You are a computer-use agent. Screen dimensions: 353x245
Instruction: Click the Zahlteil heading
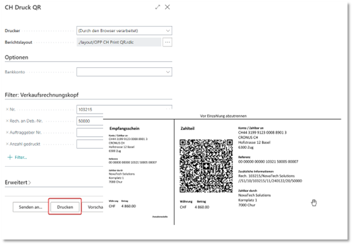[x=187, y=128]
